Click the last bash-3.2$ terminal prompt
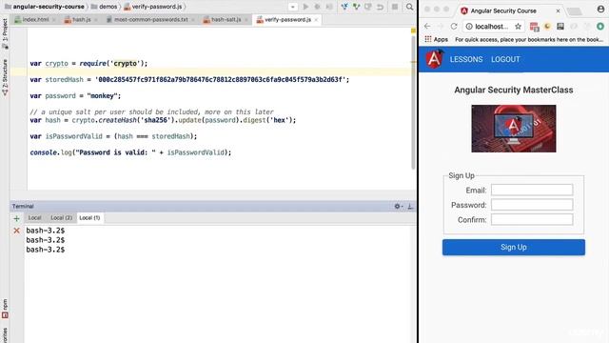Image resolution: width=609 pixels, height=343 pixels. 46,250
